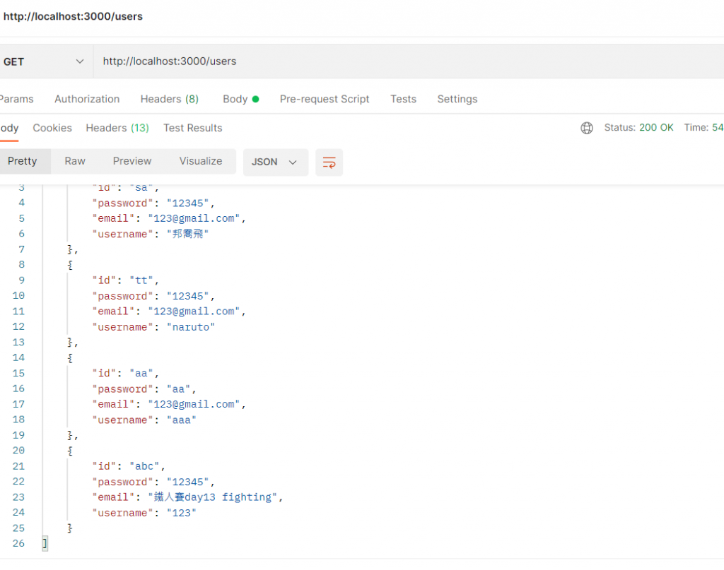Select the Preview view button
The height and width of the screenshot is (570, 724).
click(x=132, y=161)
